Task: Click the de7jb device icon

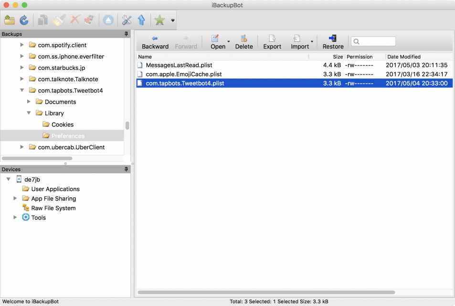Action: point(19,179)
